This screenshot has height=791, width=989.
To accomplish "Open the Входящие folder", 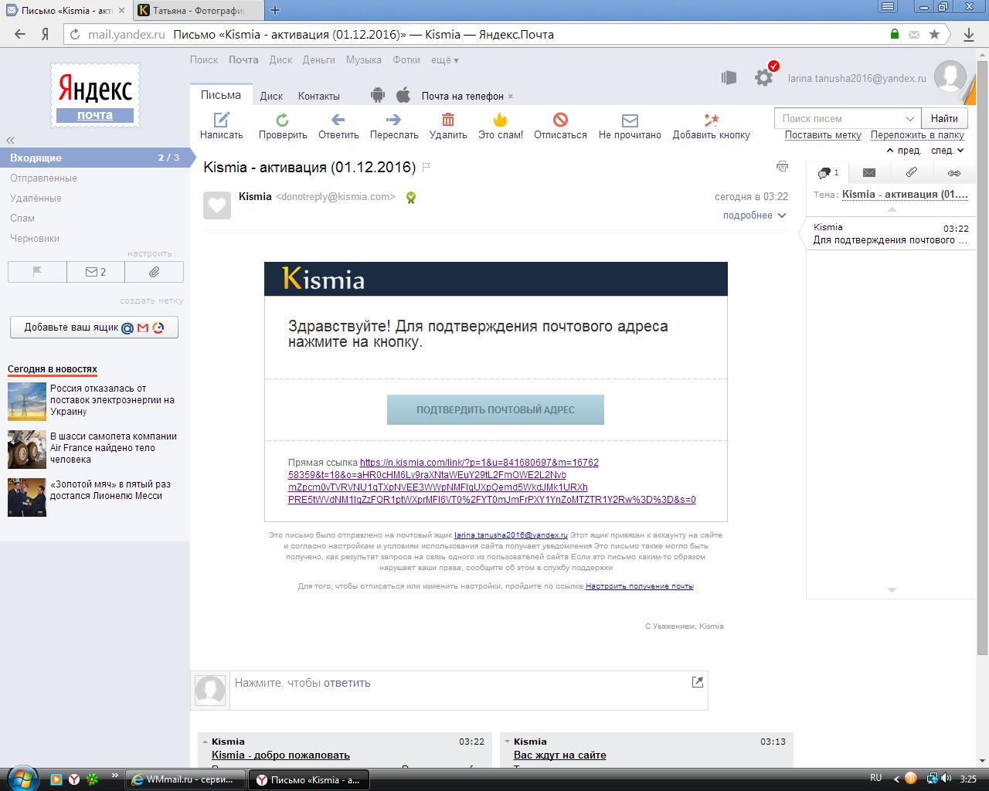I will coord(95,158).
